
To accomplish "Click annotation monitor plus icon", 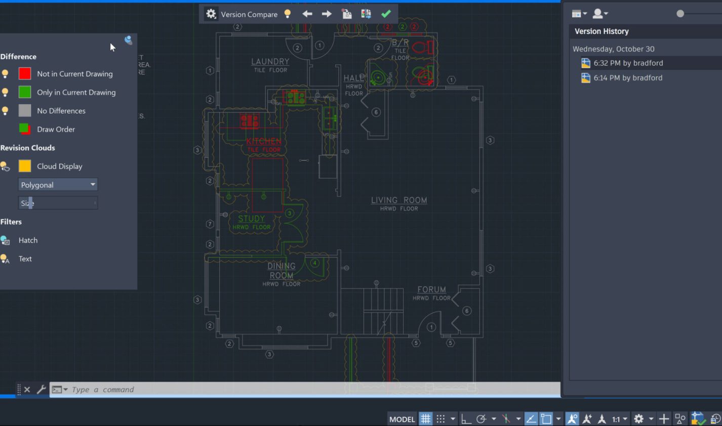I will pyautogui.click(x=664, y=419).
